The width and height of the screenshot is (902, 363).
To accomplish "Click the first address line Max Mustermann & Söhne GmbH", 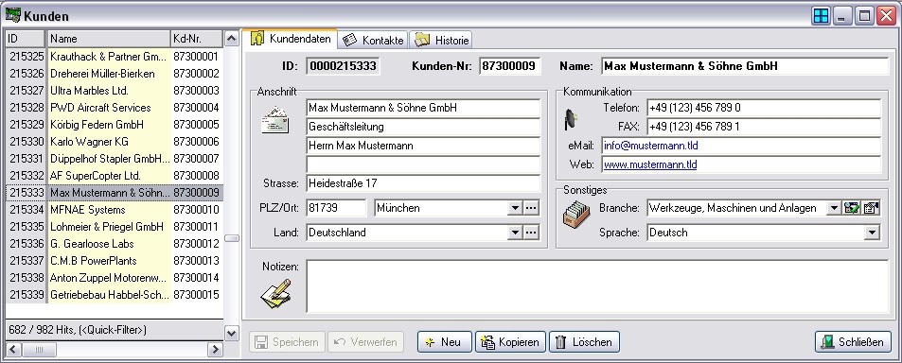I will (423, 108).
